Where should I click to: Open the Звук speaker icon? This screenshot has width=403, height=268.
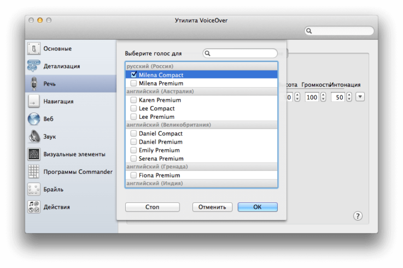(x=34, y=136)
